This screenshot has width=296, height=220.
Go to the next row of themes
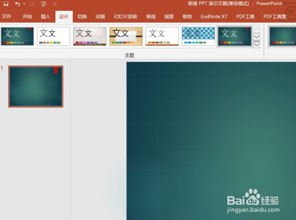pos(256,37)
